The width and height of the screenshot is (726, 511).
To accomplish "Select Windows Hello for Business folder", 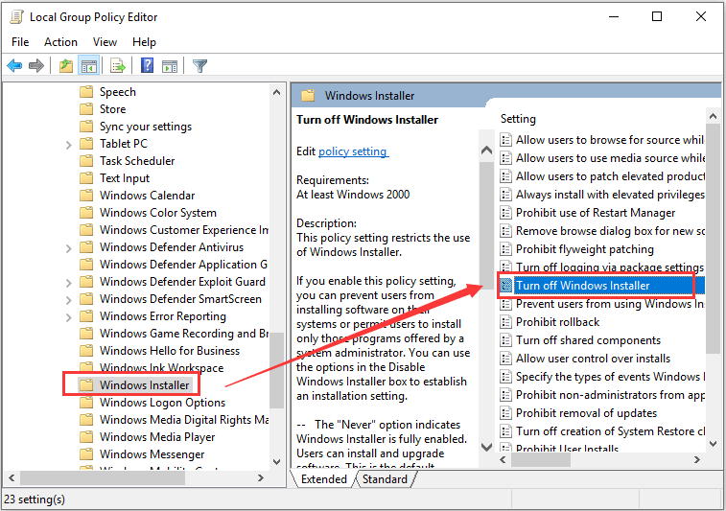I will [170, 350].
